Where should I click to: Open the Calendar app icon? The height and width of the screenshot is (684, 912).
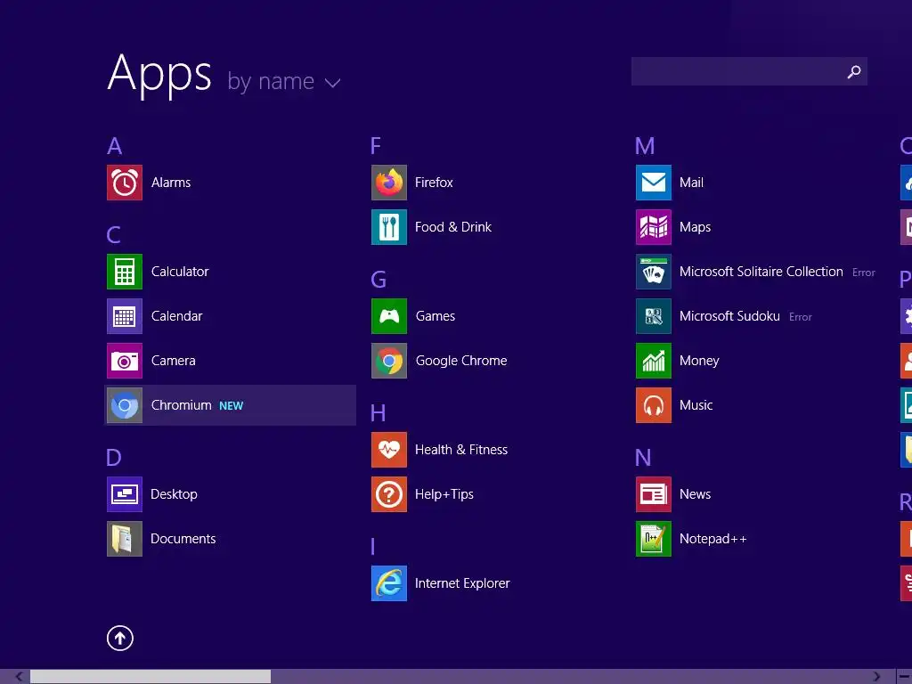(x=125, y=316)
